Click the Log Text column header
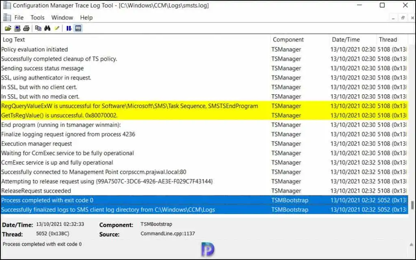Image resolution: width=416 pixels, height=260 pixels. click(135, 39)
